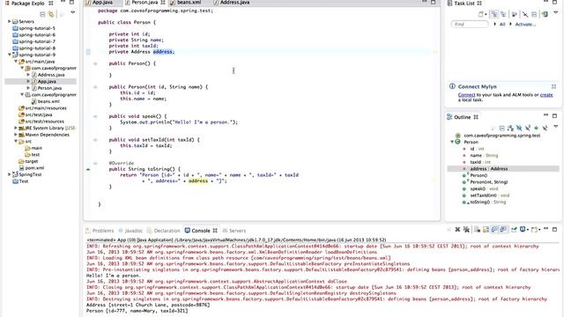Image resolution: width=564 pixels, height=317 pixels.
Task: Minimize the Outline view
Action: pyautogui.click(x=546, y=115)
